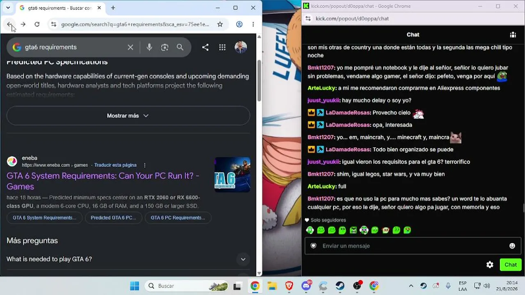Send message with the green Chat button

coord(511,265)
